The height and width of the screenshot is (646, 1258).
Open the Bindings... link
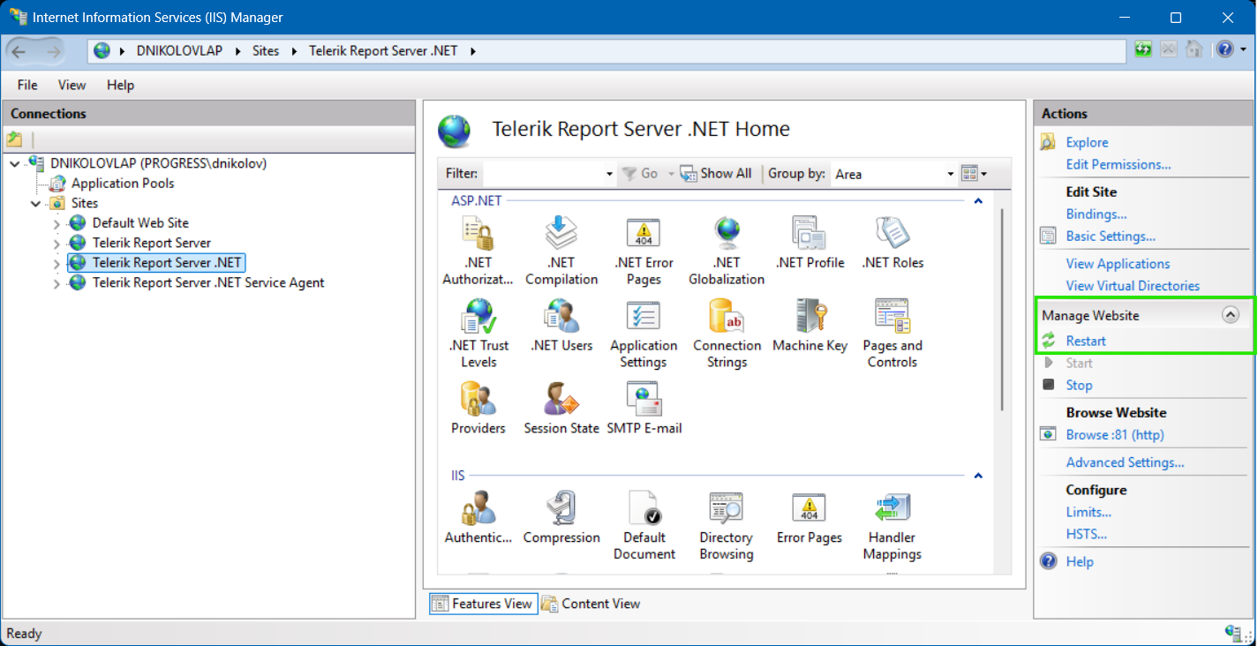[x=1096, y=214]
